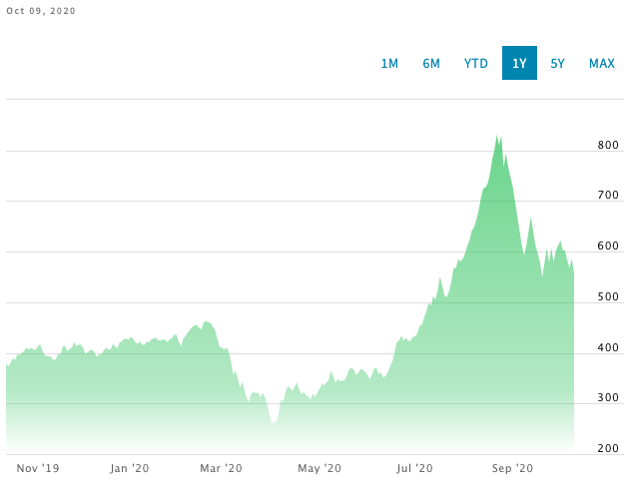Pick the May '20 axis marker

coord(321,467)
